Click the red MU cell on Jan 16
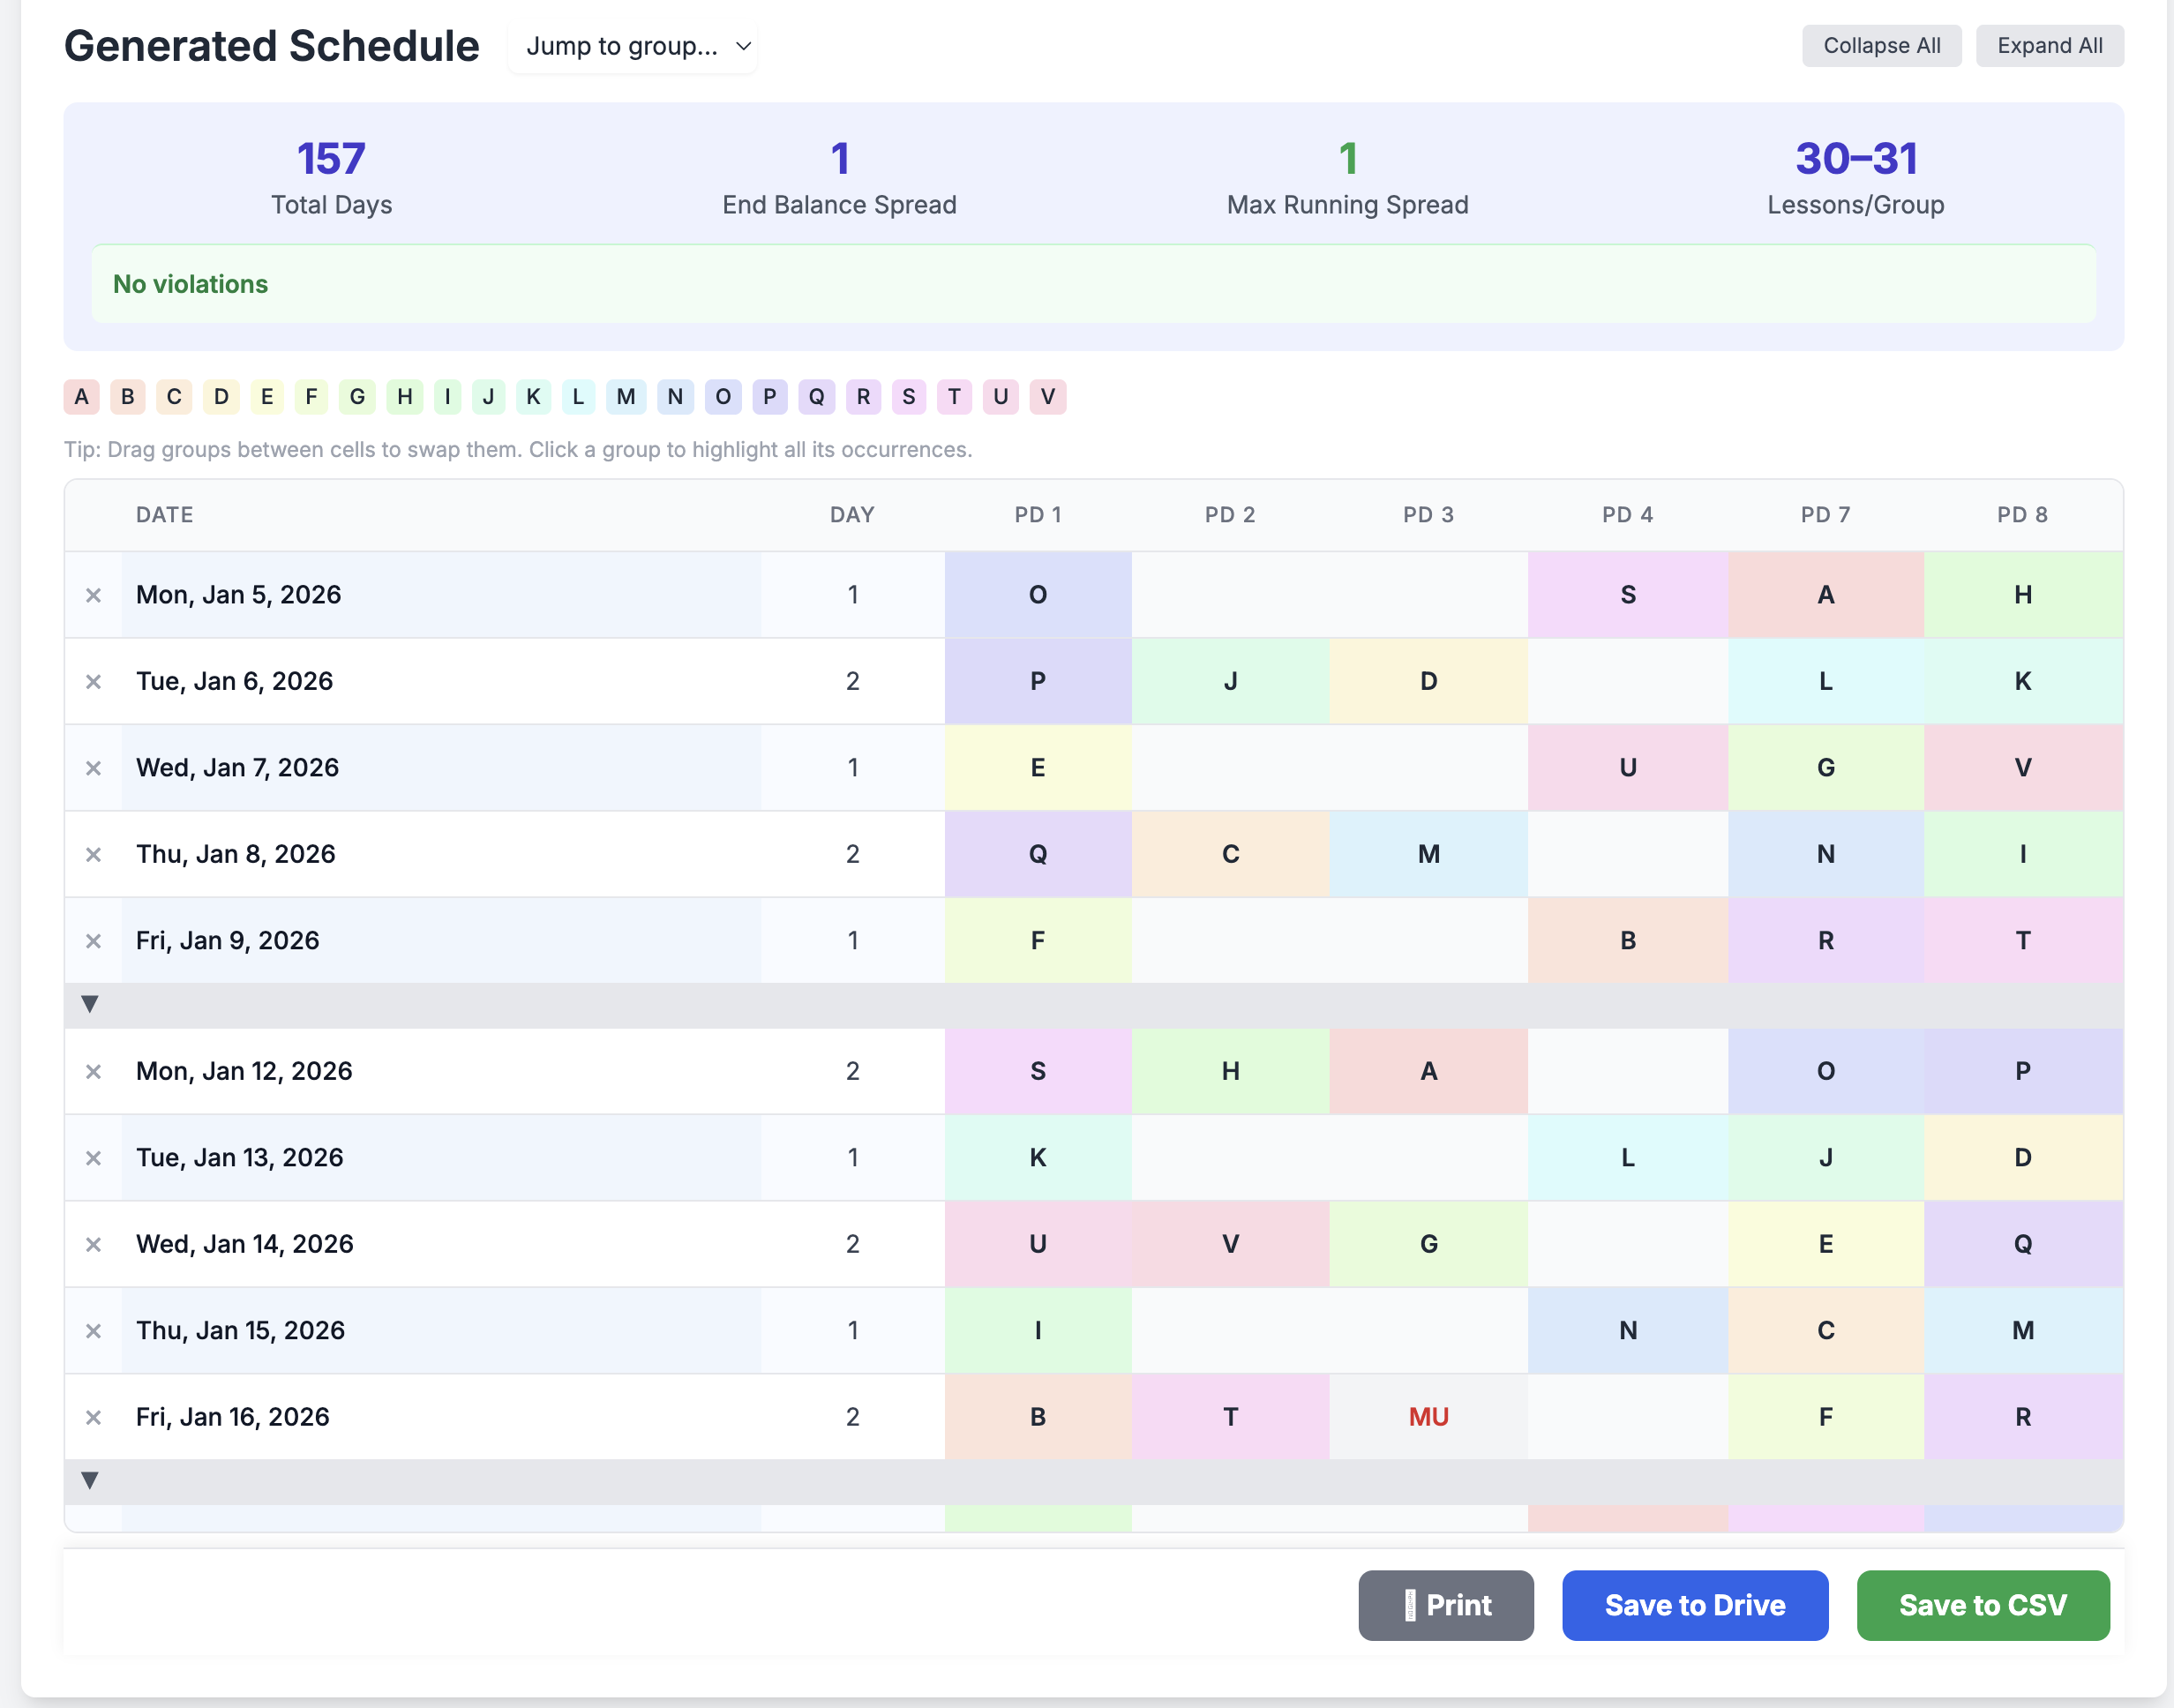 pyautogui.click(x=1428, y=1417)
